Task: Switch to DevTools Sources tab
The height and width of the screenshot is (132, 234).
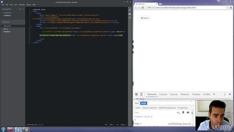Action: [174, 94]
